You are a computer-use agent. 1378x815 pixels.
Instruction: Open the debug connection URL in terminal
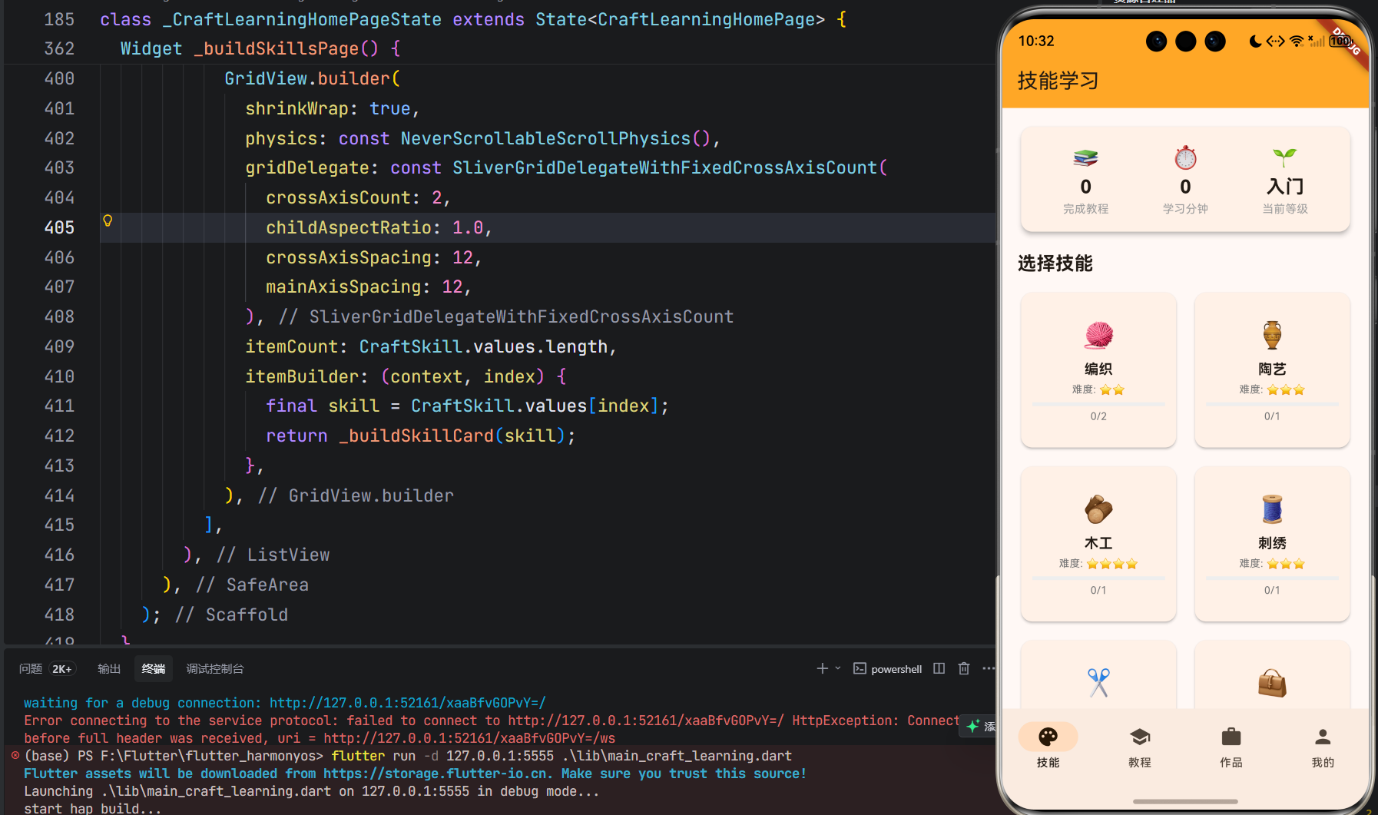coord(407,703)
